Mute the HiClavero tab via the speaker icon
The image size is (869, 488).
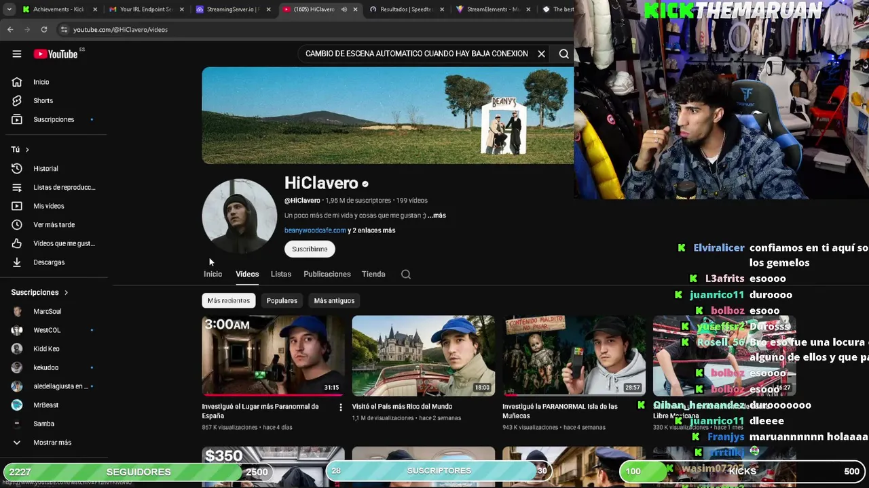(x=344, y=9)
